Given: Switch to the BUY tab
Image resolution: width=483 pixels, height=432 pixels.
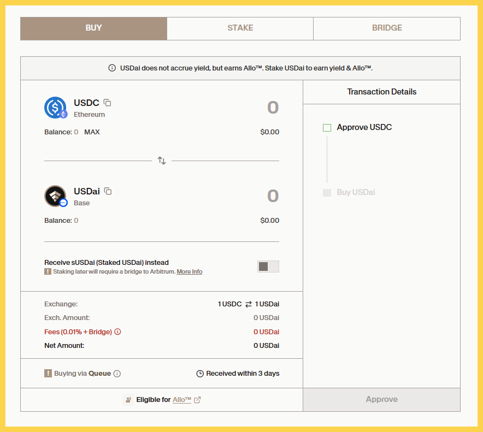Looking at the screenshot, I should [x=93, y=28].
